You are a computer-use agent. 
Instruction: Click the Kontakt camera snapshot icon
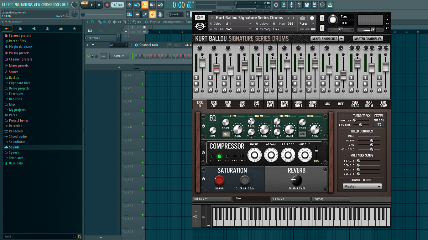click(x=302, y=18)
